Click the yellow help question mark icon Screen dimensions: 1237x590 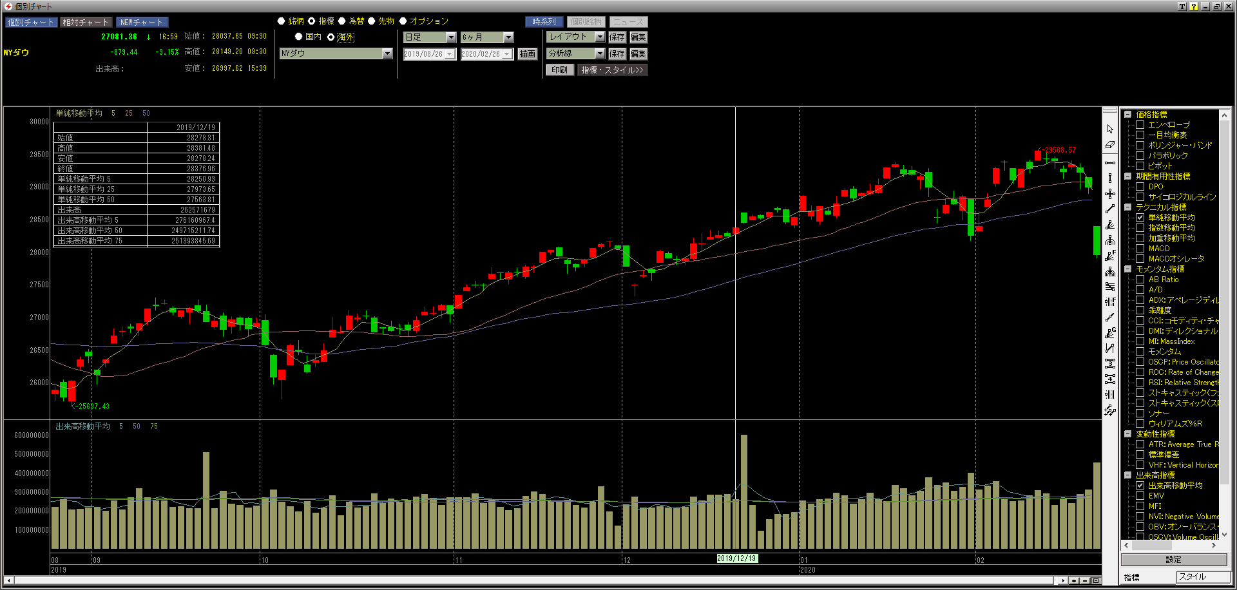pyautogui.click(x=1193, y=6)
